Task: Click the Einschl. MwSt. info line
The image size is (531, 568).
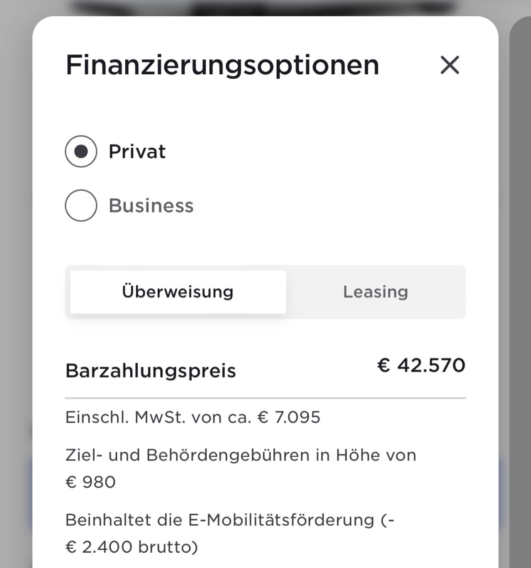Action: click(193, 417)
